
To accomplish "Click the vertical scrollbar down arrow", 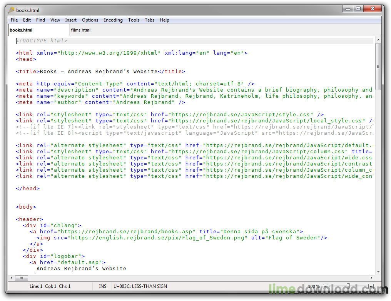I will 378,272.
